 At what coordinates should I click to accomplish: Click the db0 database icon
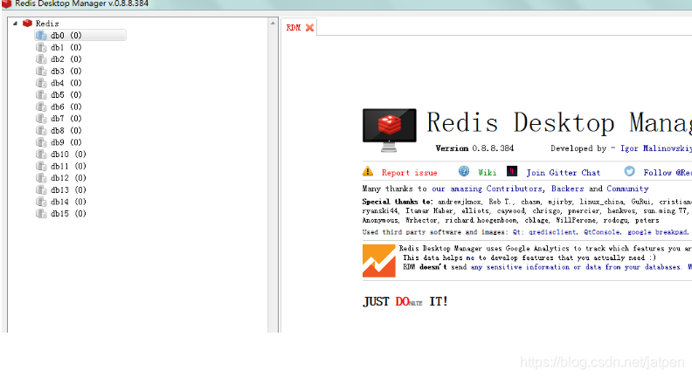click(41, 35)
